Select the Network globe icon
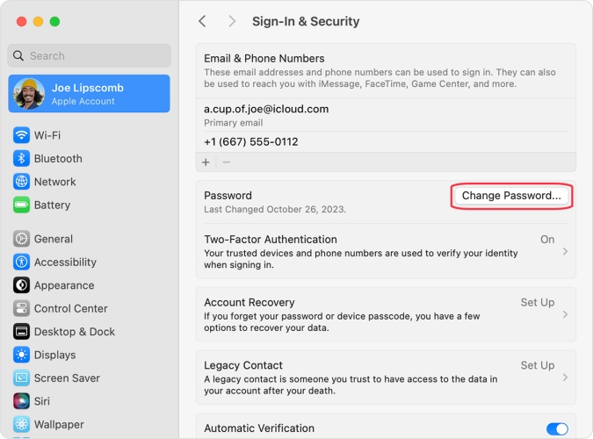This screenshot has height=439, width=593. [21, 182]
